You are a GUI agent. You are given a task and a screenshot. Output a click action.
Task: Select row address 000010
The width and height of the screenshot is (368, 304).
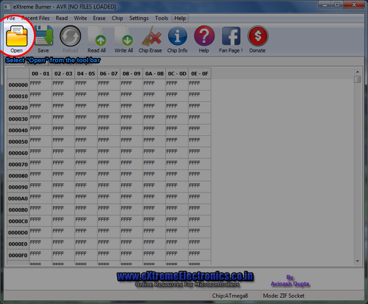coord(18,96)
